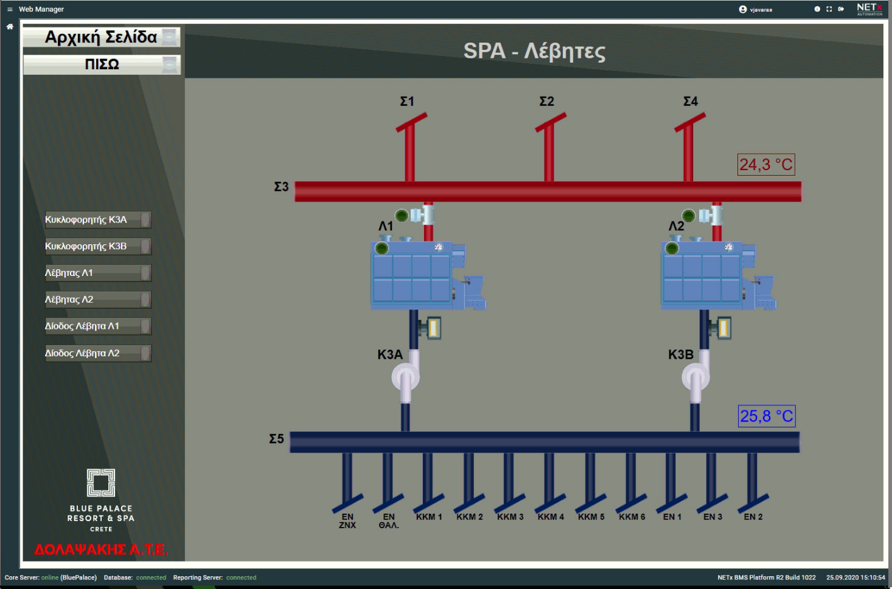Click the date and time in status bar
The height and width of the screenshot is (589, 892).
tap(855, 577)
